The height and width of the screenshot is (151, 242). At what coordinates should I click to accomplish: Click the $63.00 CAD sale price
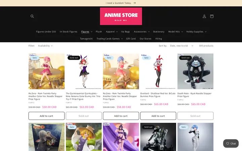(x=87, y=107)
